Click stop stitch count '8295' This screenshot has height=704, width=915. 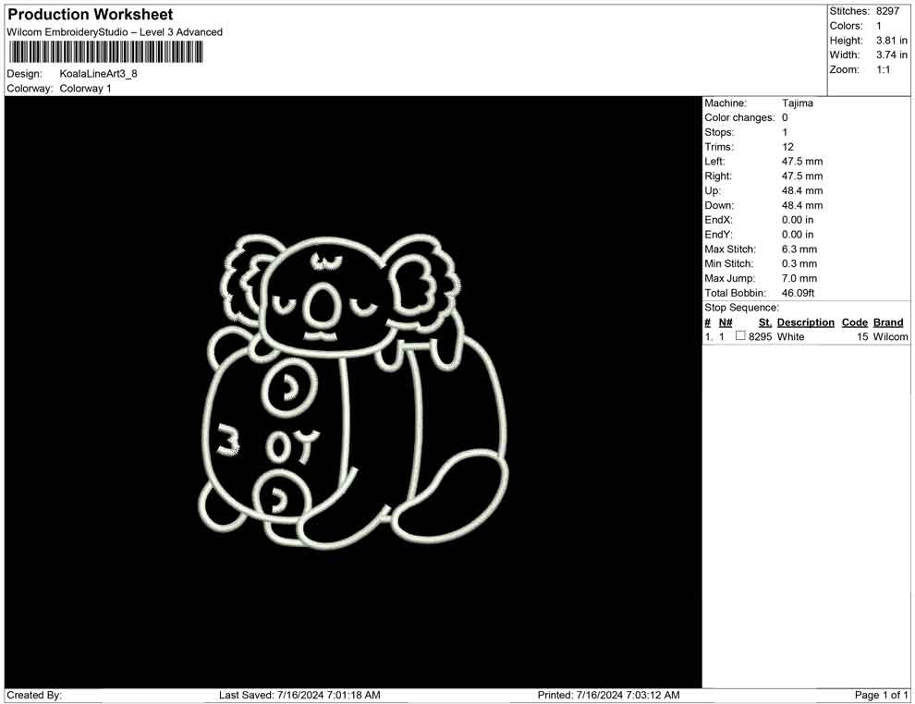[x=760, y=336]
